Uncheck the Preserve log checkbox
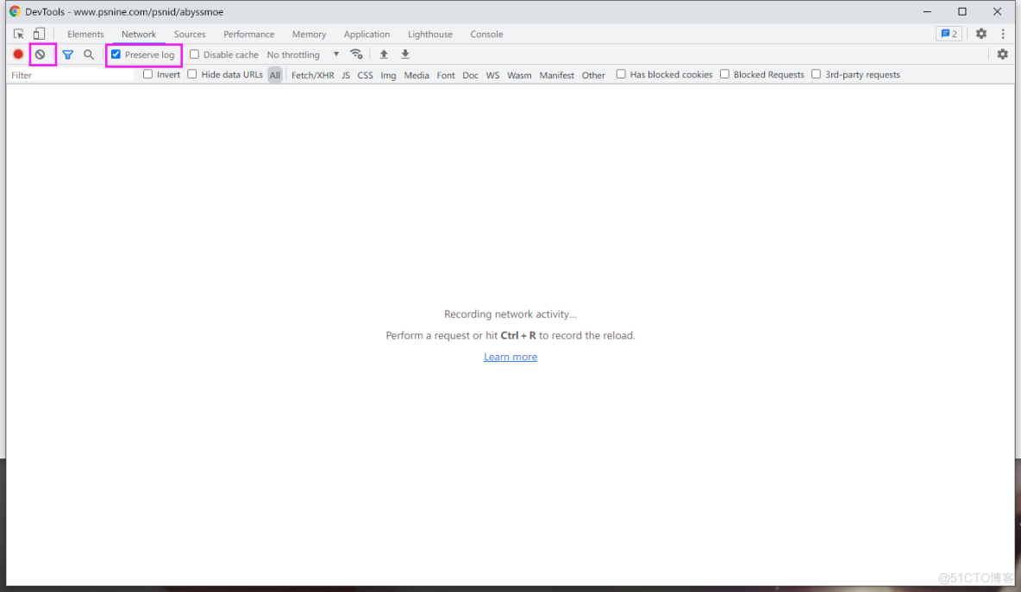The width and height of the screenshot is (1021, 592). tap(116, 54)
